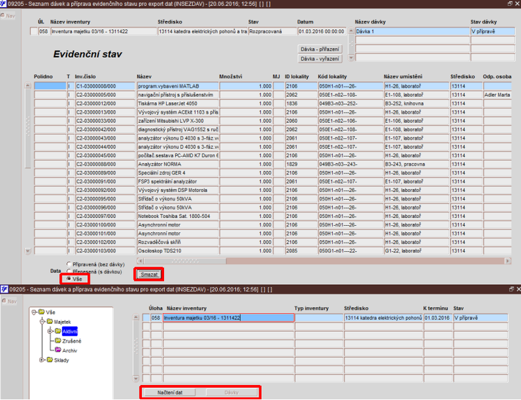Expand the Aktivní tree node
This screenshot has height=400, width=521.
click(x=50, y=331)
